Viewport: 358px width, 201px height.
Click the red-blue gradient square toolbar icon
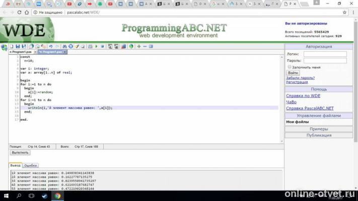[123, 47]
